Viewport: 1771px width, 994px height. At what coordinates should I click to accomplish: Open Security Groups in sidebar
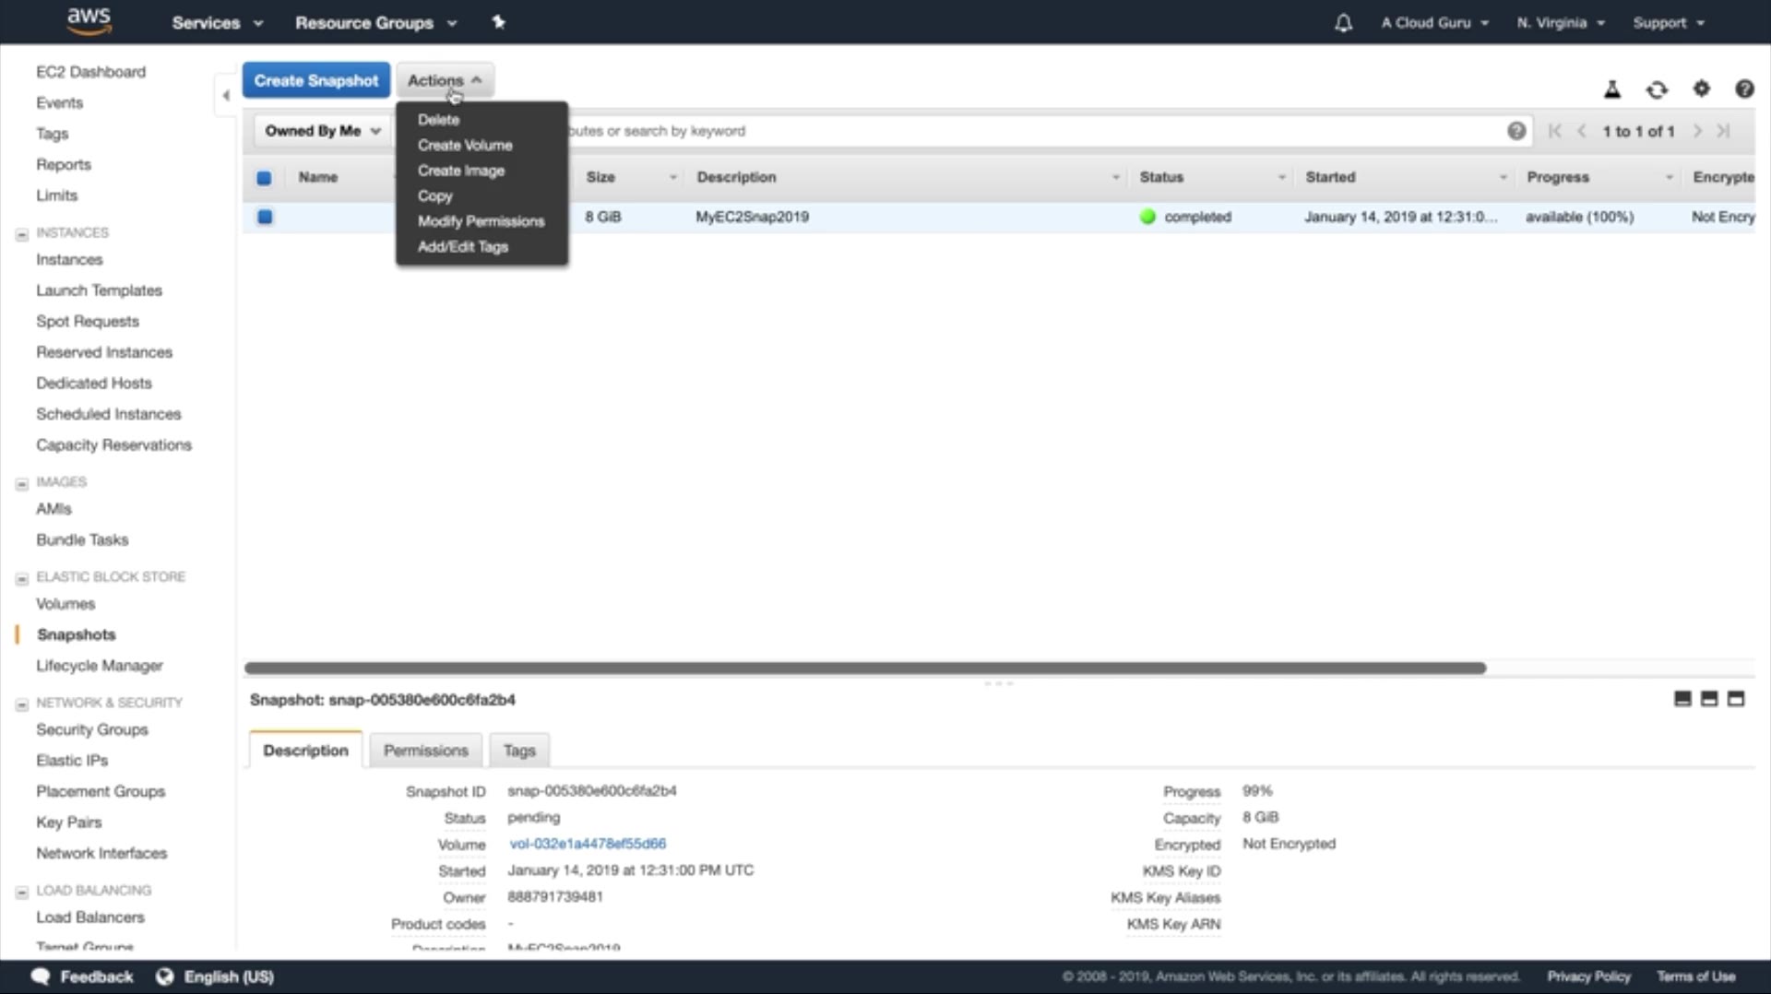click(x=92, y=729)
